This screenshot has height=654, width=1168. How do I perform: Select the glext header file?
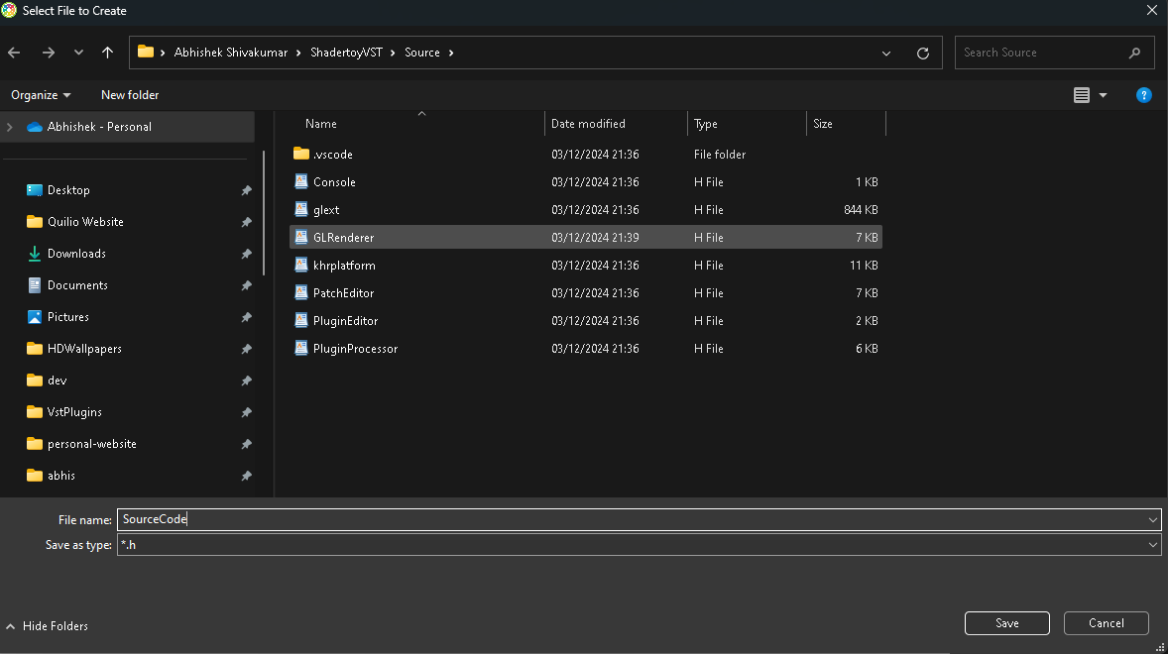coord(586,210)
